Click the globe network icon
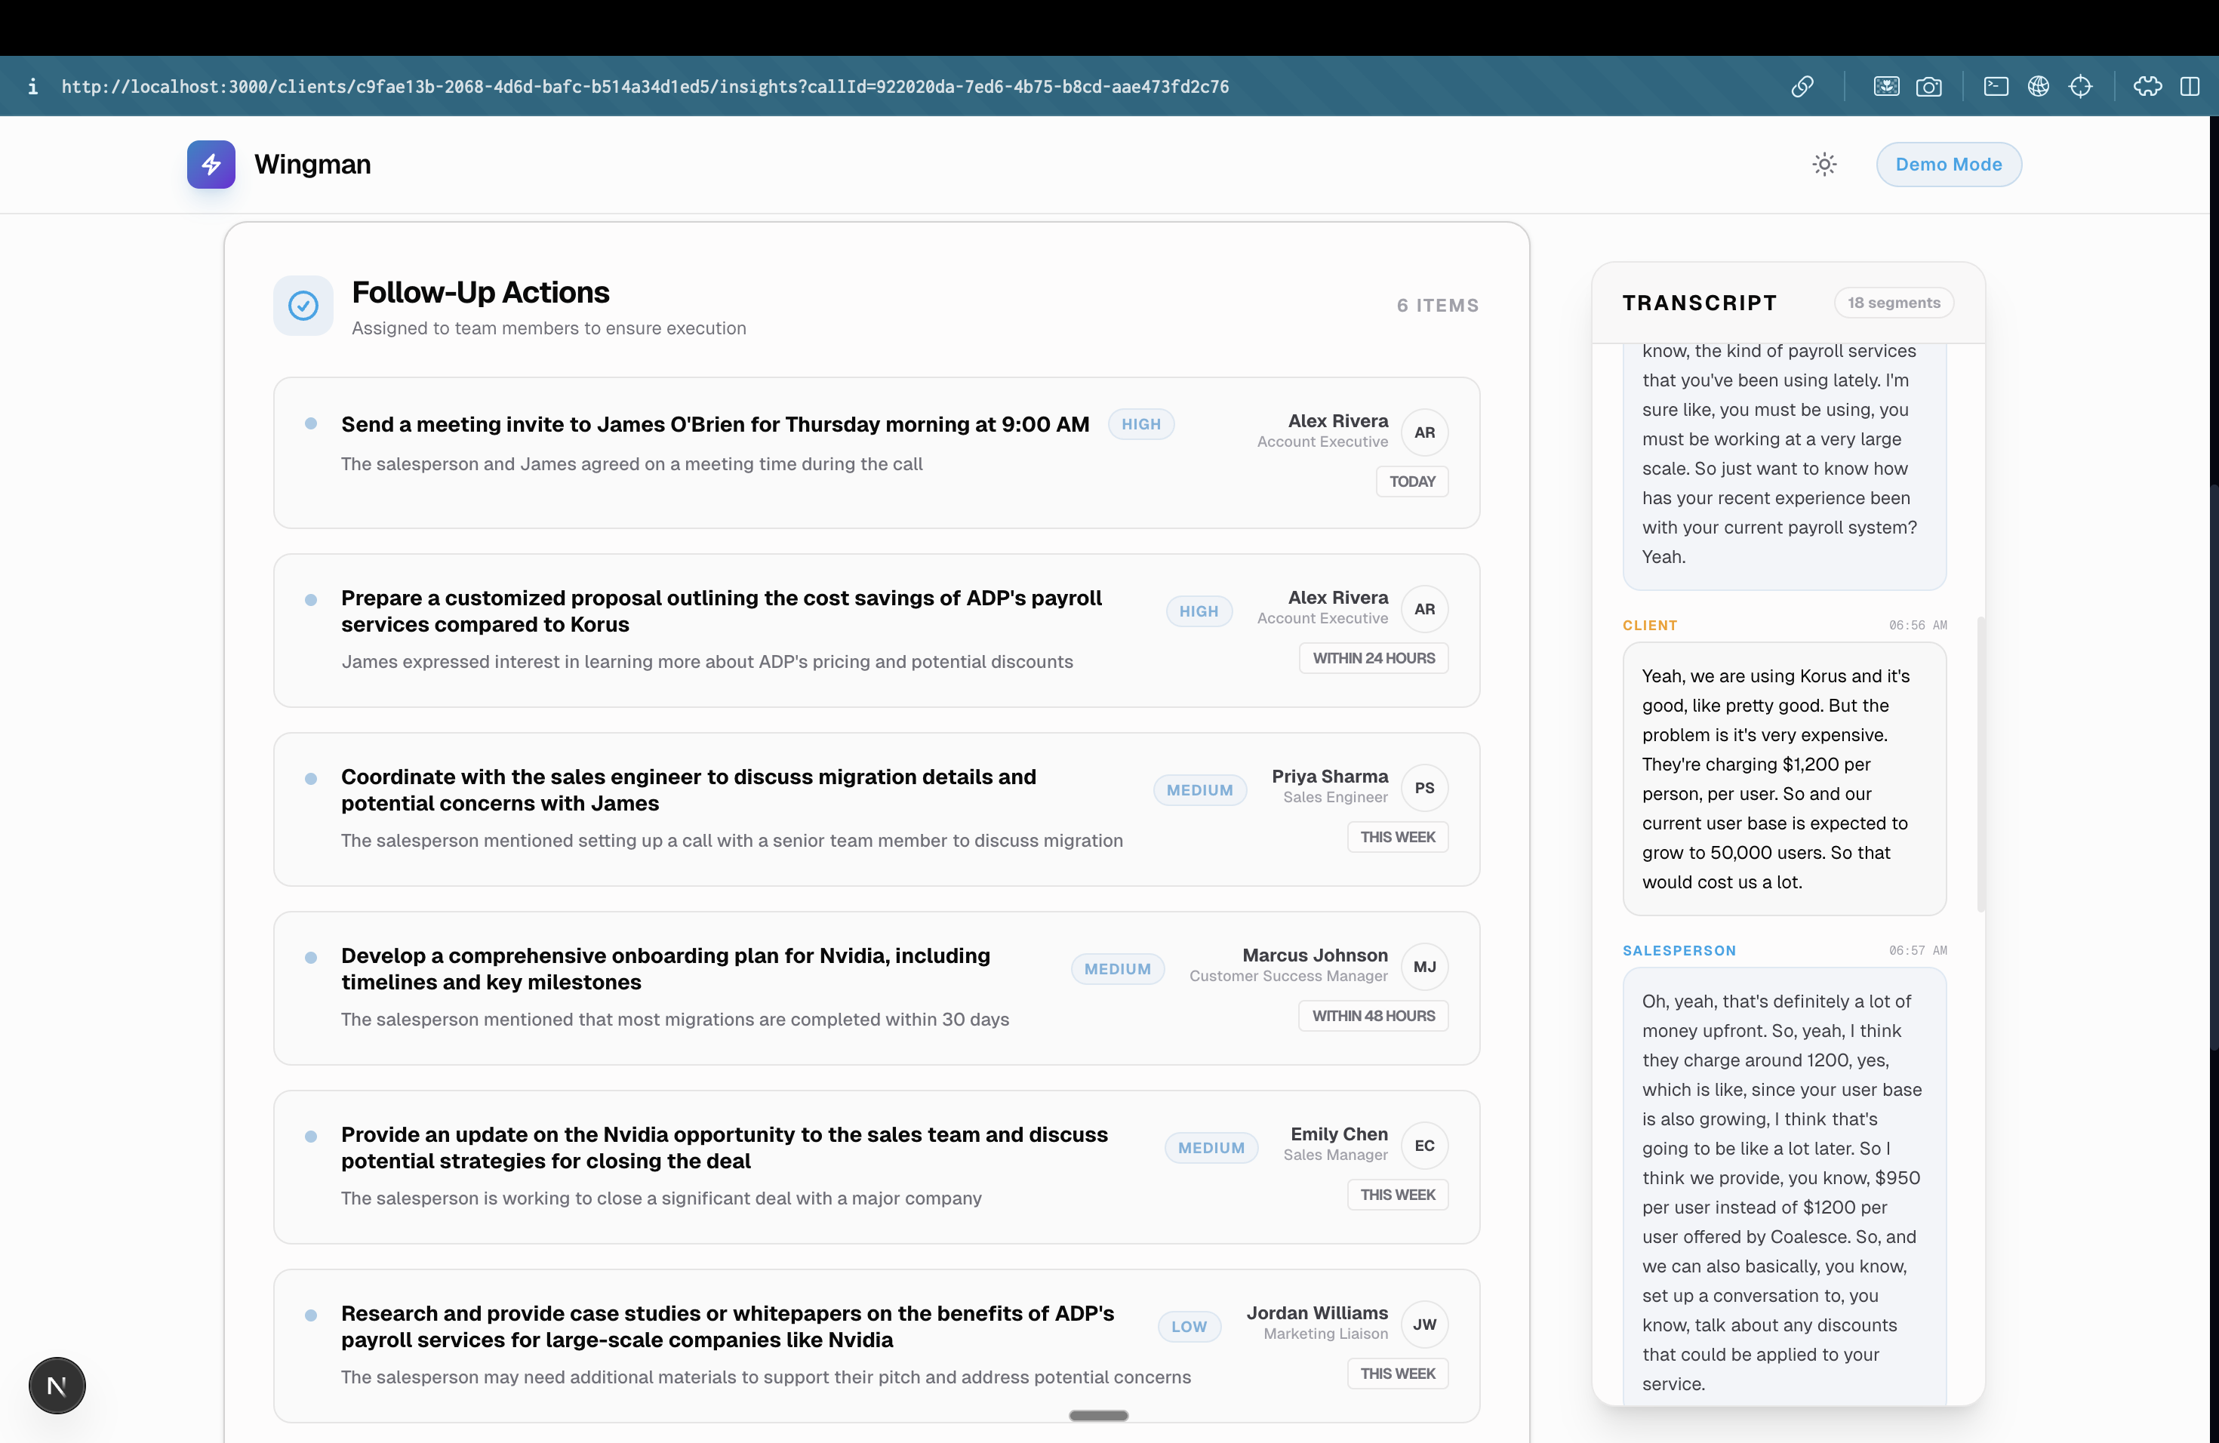Viewport: 2219px width, 1443px height. pos(2038,87)
